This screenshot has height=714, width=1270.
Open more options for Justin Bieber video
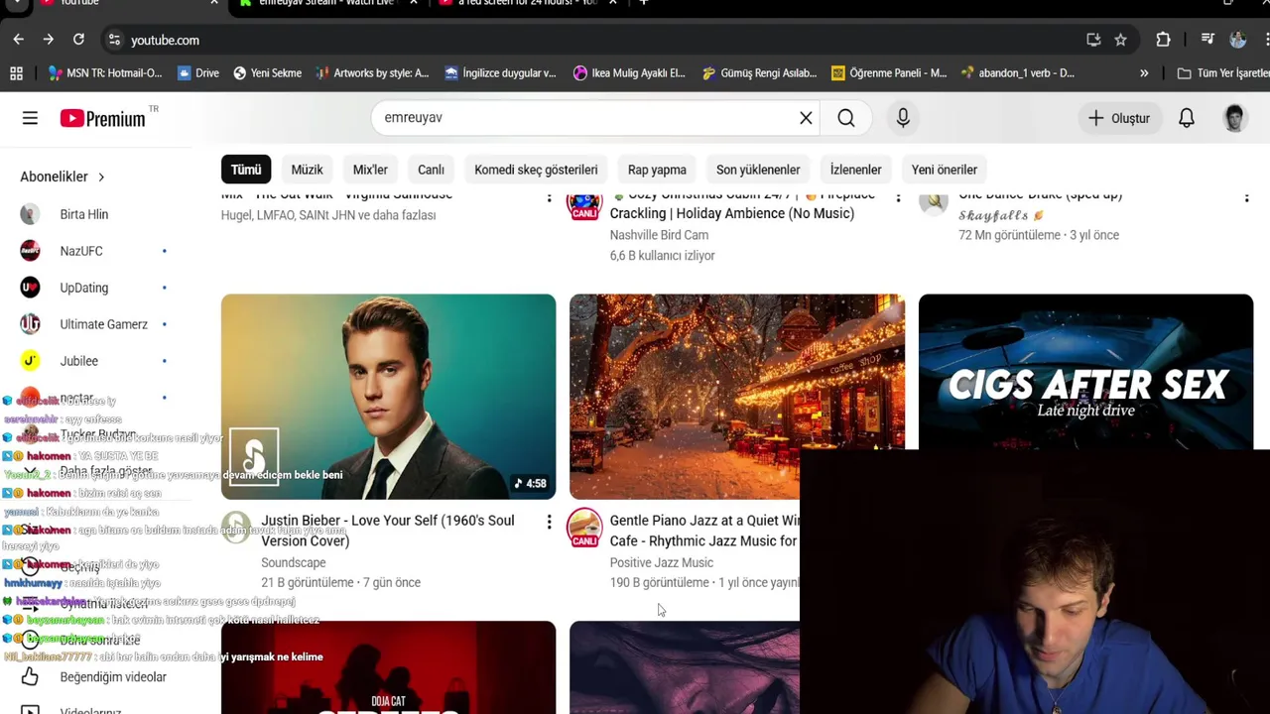549,522
